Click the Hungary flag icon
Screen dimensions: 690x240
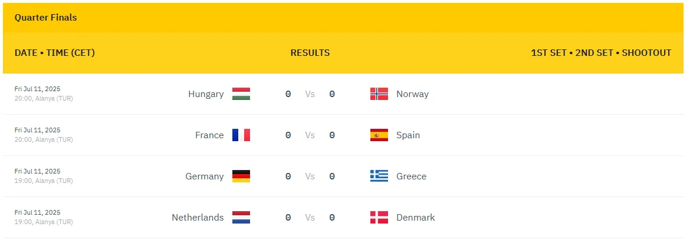(x=241, y=94)
